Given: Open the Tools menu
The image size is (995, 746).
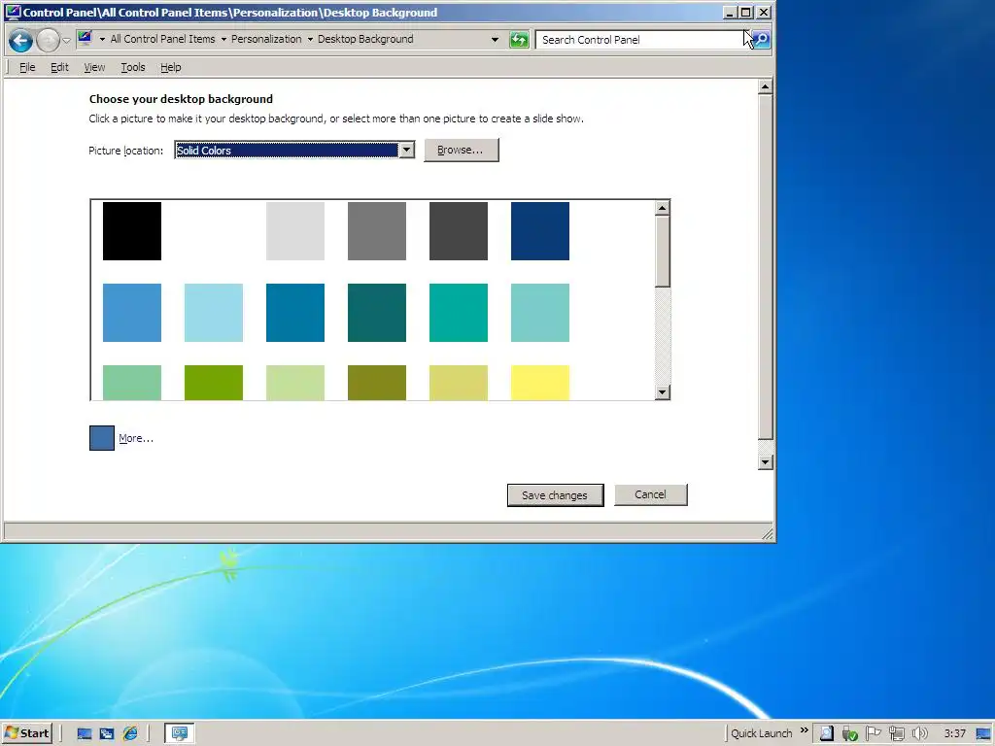Looking at the screenshot, I should (133, 67).
